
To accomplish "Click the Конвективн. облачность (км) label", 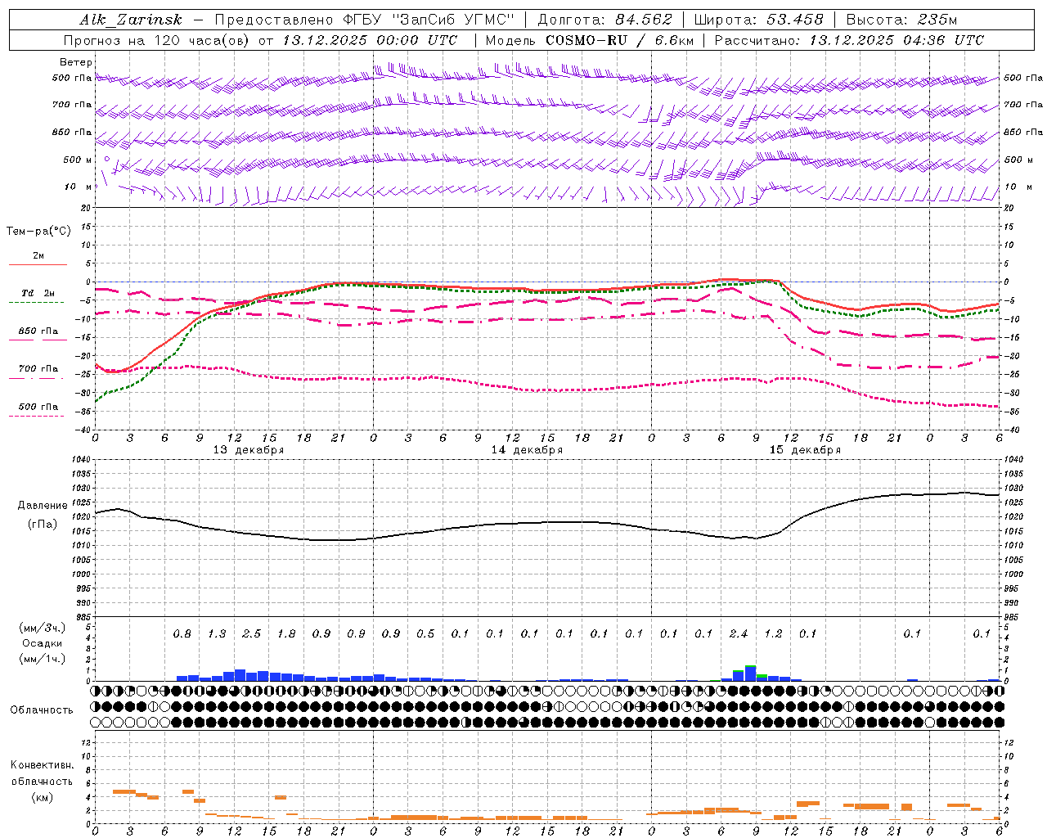I will pos(42,781).
